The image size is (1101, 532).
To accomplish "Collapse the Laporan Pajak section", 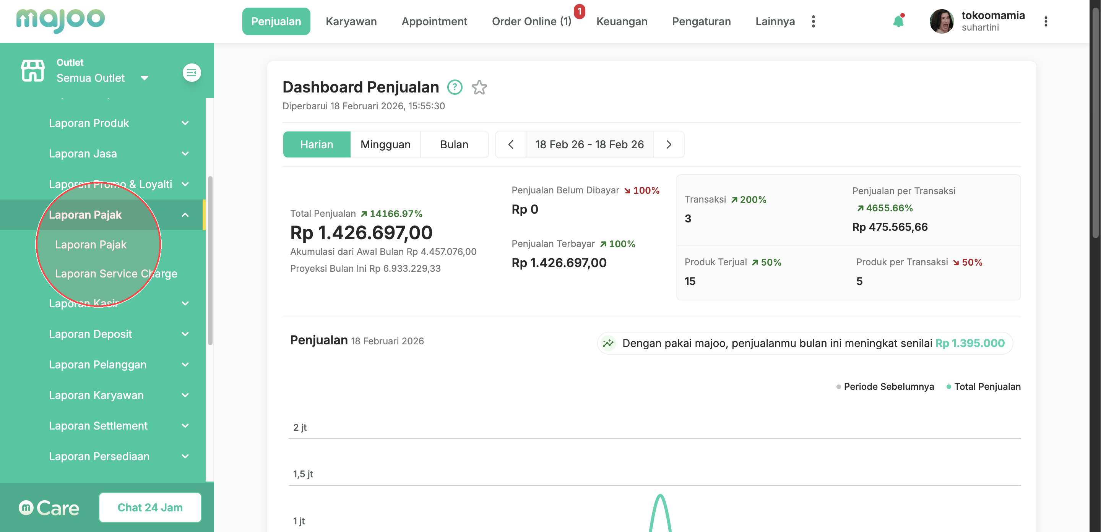I will [x=185, y=214].
